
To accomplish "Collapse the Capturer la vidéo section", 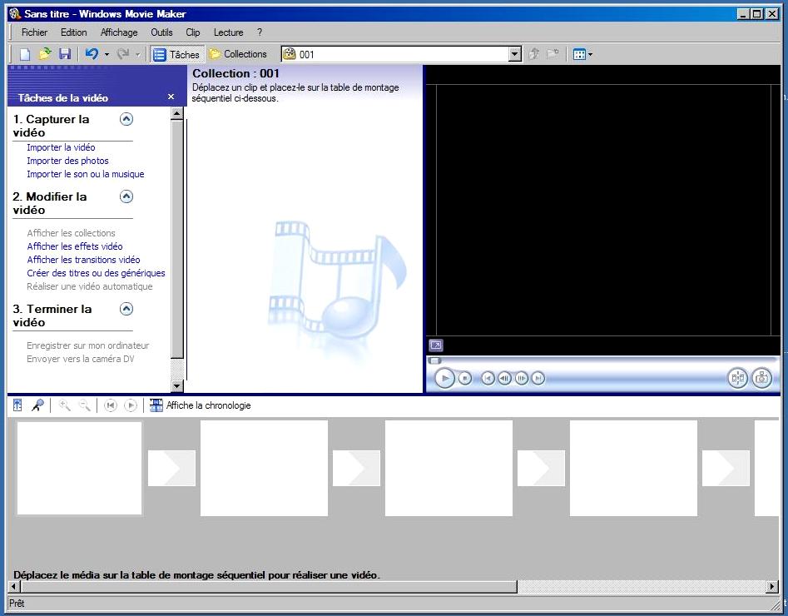I will pos(126,119).
